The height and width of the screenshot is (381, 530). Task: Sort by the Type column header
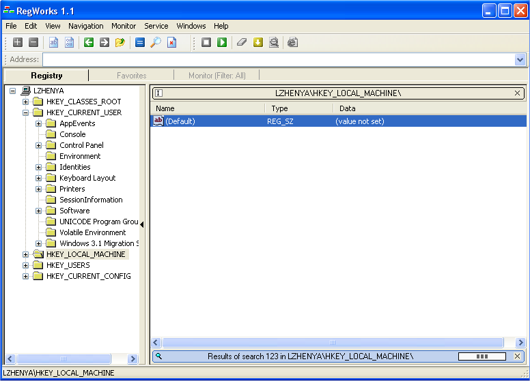pyautogui.click(x=298, y=108)
